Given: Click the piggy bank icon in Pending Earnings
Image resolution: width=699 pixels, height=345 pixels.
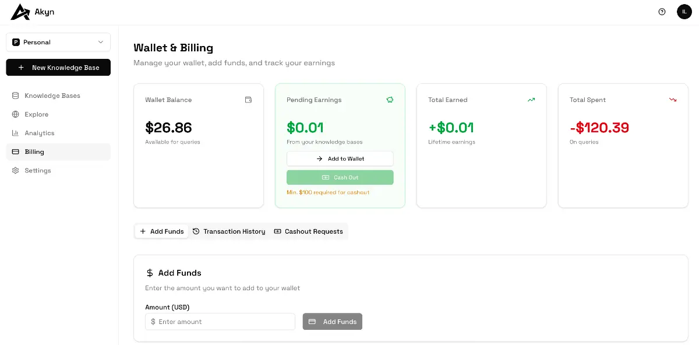Looking at the screenshot, I should (x=390, y=100).
